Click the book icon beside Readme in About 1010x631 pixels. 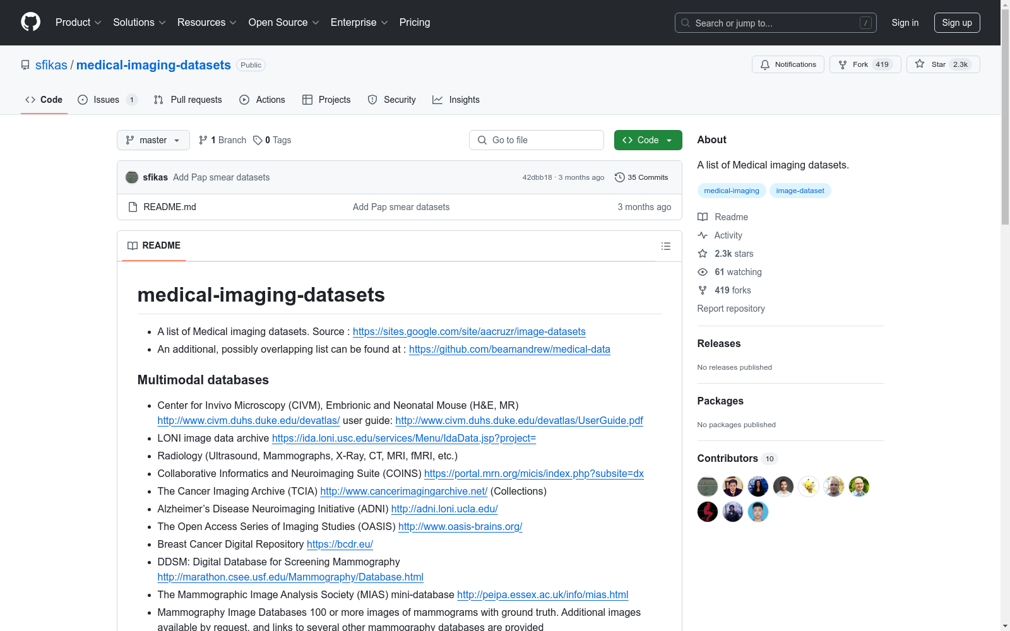click(x=703, y=216)
